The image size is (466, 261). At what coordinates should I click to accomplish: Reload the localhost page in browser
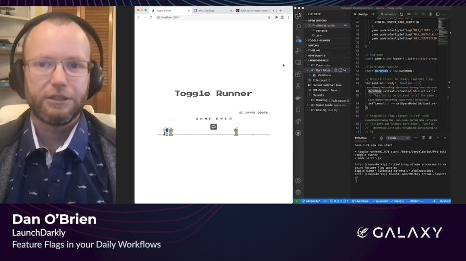(x=151, y=17)
